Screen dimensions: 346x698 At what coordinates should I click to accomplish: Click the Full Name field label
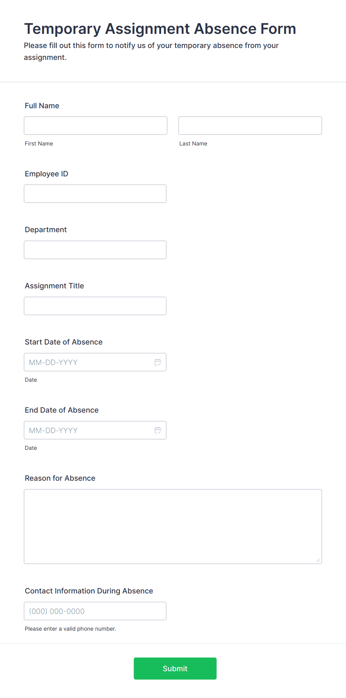click(x=42, y=106)
